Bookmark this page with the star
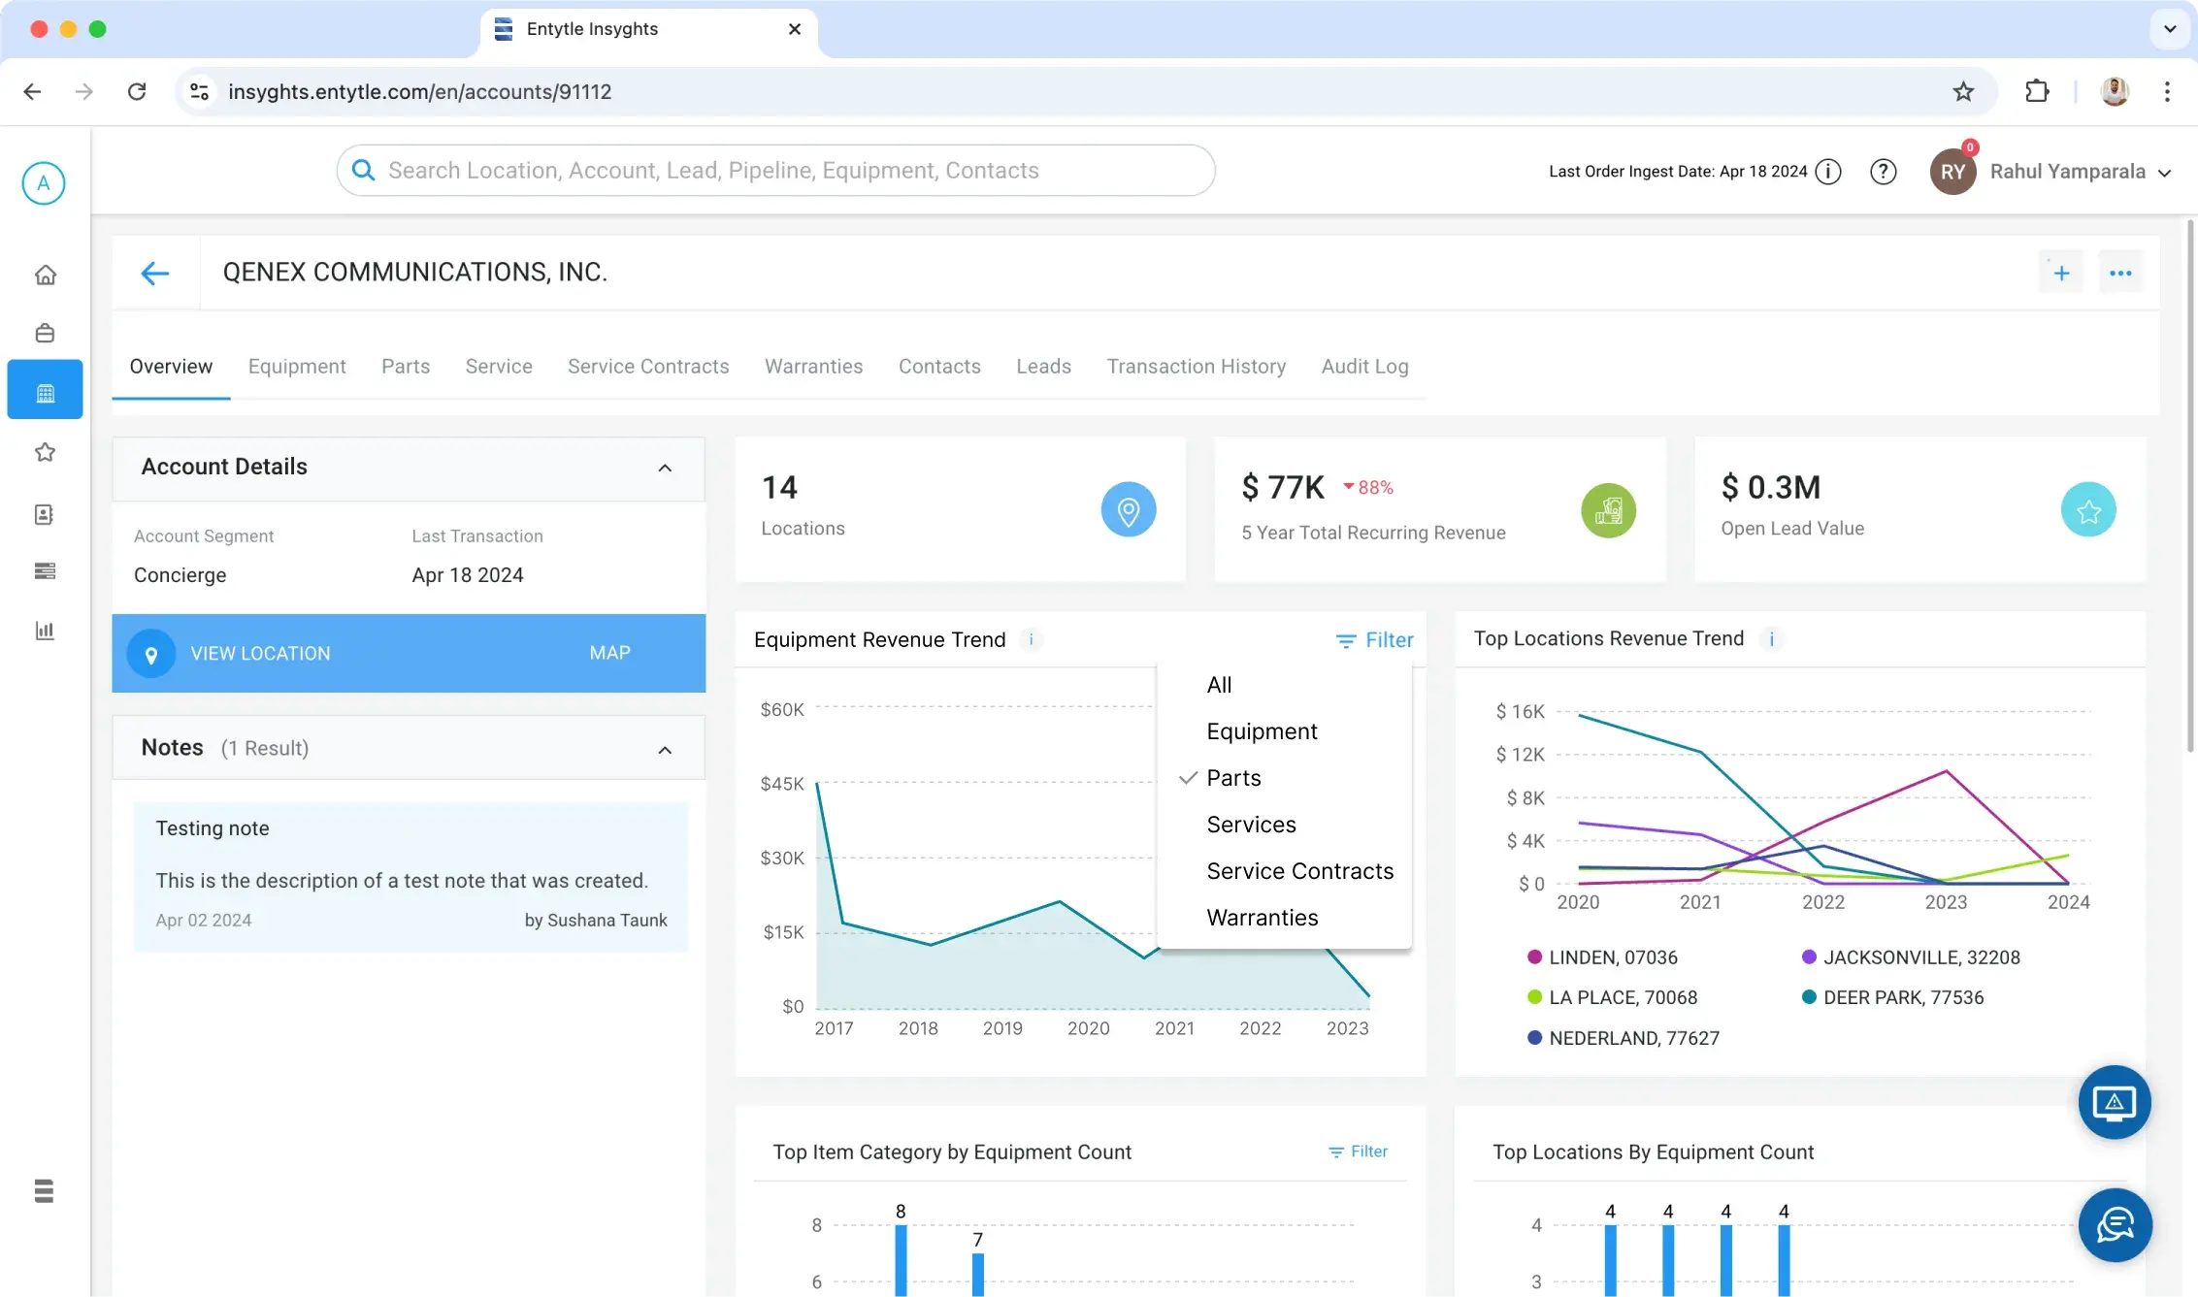This screenshot has height=1297, width=2198. 1963,91
